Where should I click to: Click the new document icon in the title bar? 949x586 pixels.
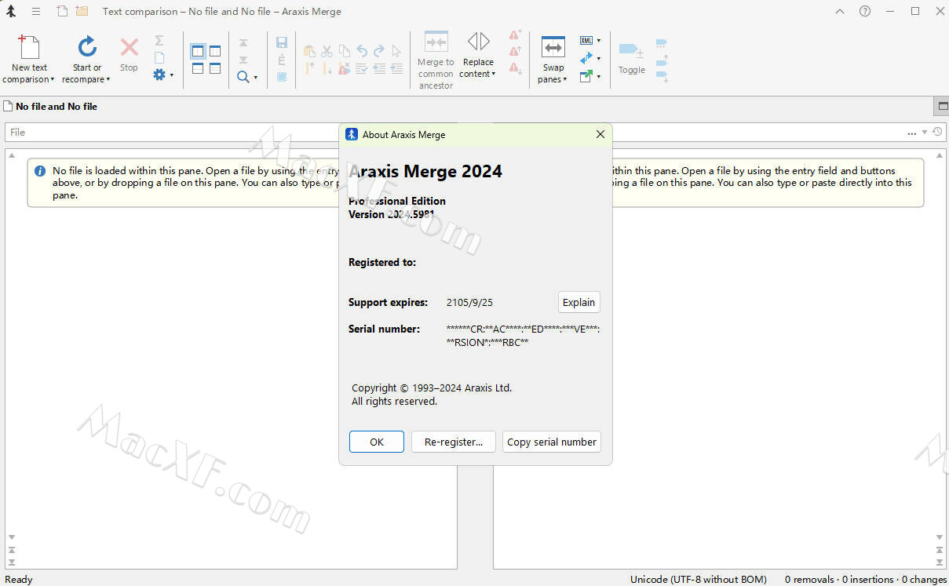coord(63,11)
